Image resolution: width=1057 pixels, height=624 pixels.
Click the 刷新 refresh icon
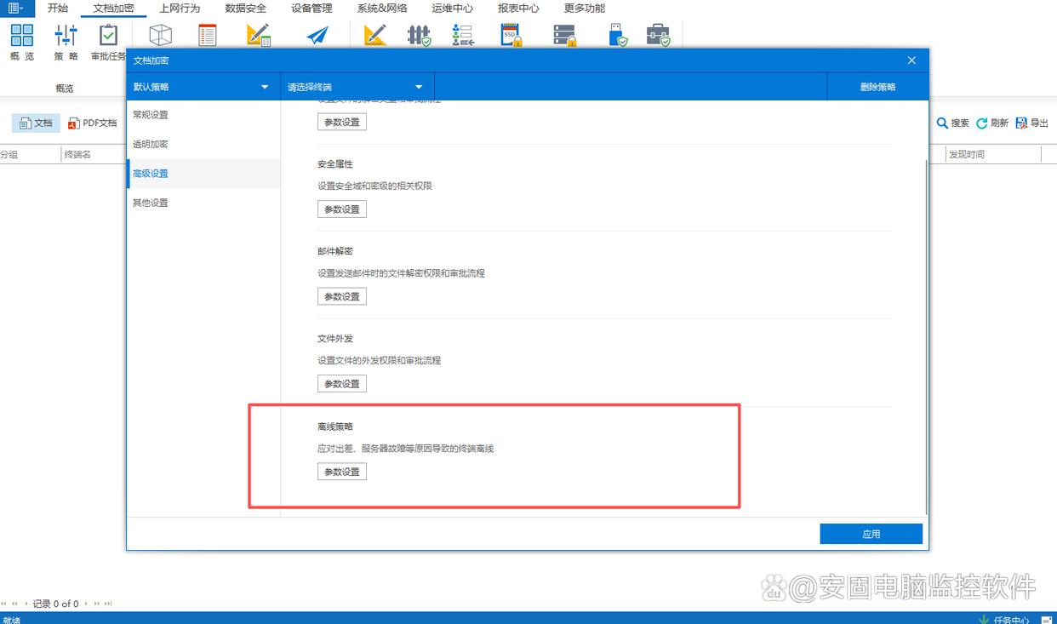point(982,123)
